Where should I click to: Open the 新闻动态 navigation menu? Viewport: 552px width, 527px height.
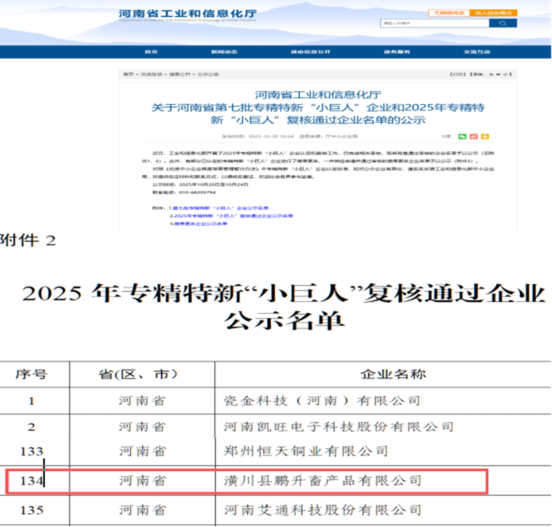click(x=224, y=52)
